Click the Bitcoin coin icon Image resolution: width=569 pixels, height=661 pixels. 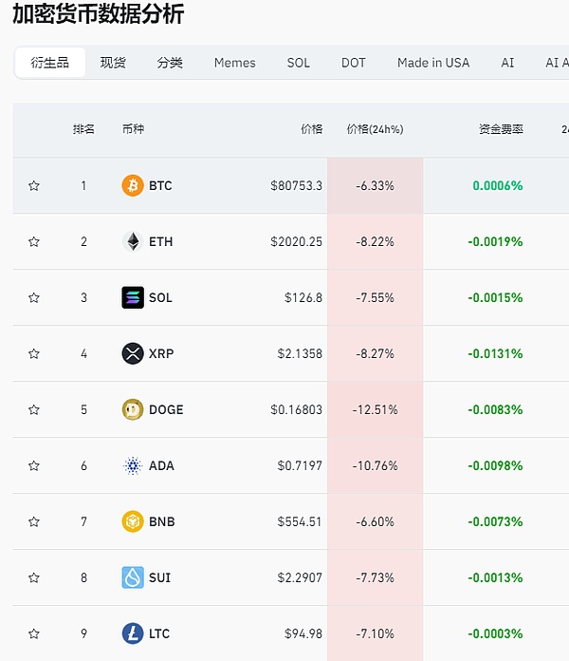point(133,185)
